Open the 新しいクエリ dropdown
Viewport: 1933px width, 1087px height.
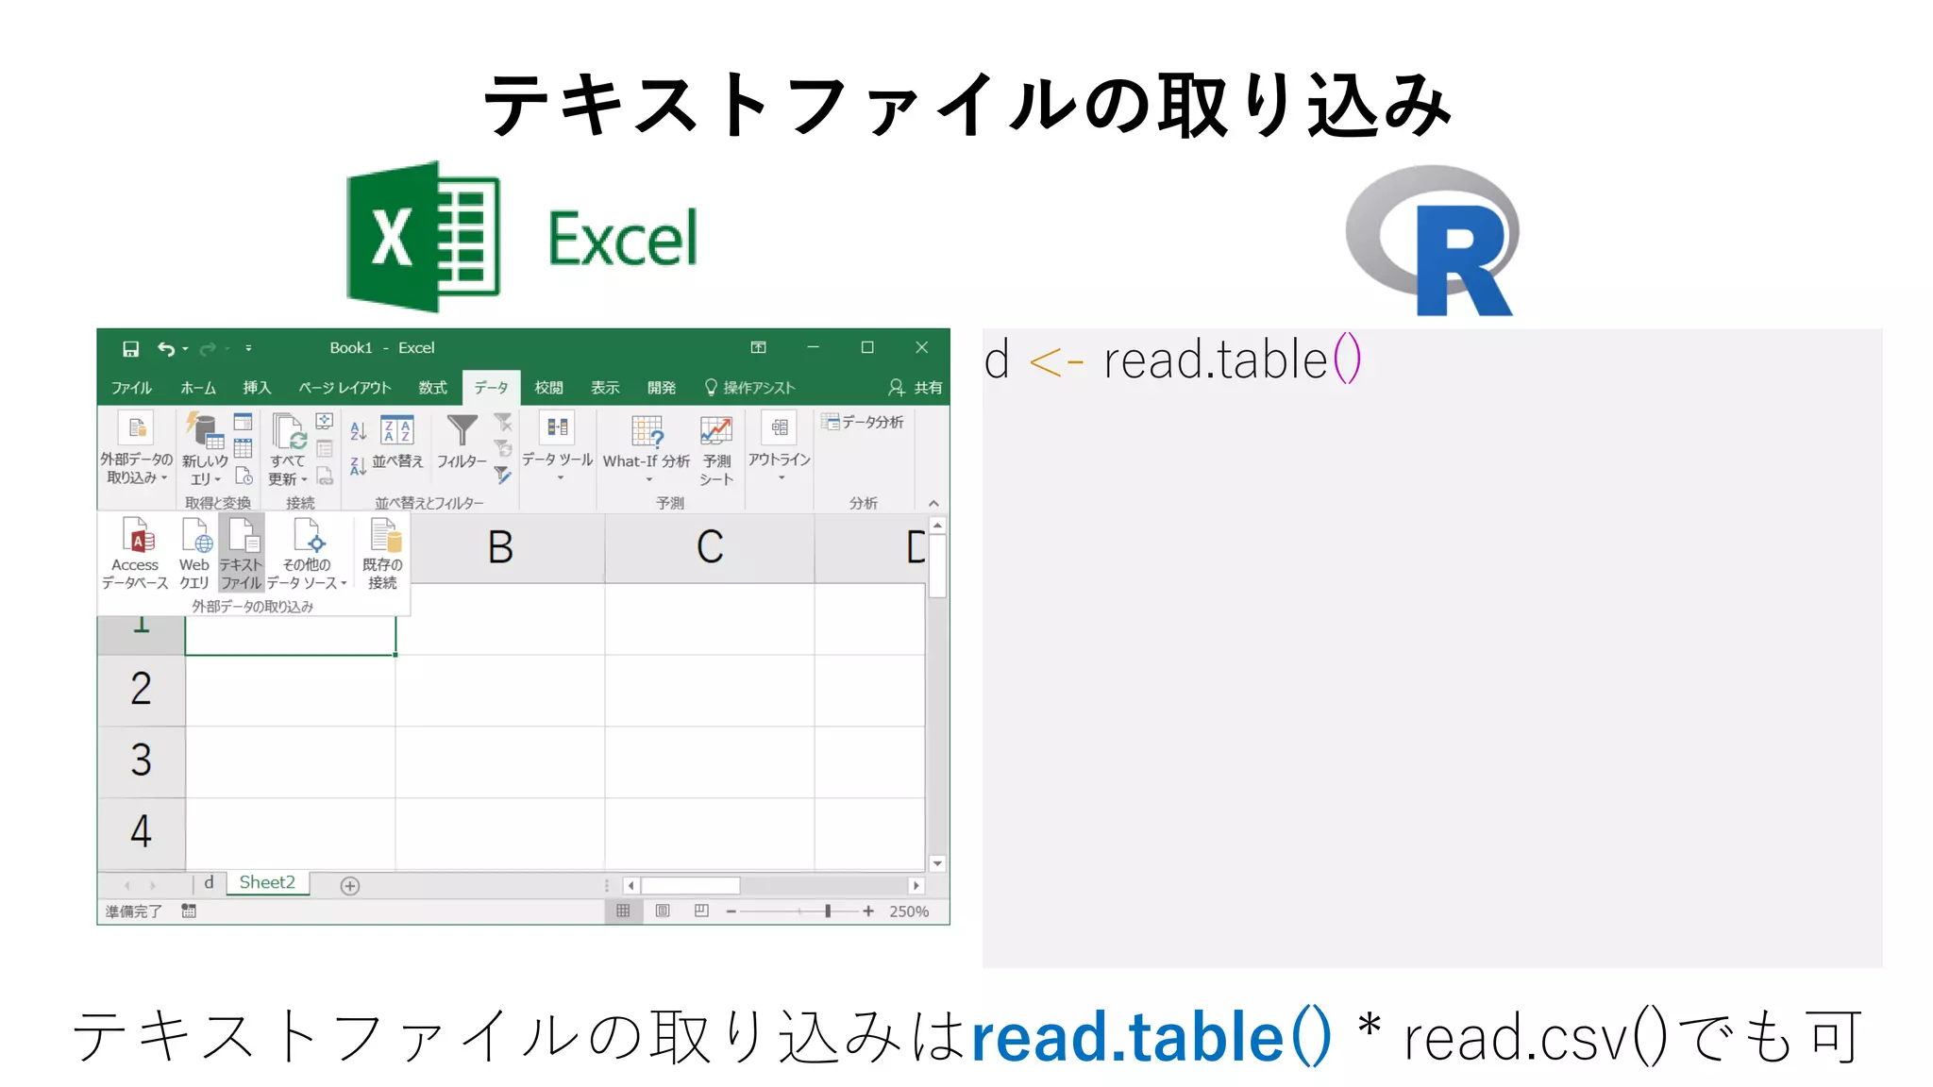point(205,449)
